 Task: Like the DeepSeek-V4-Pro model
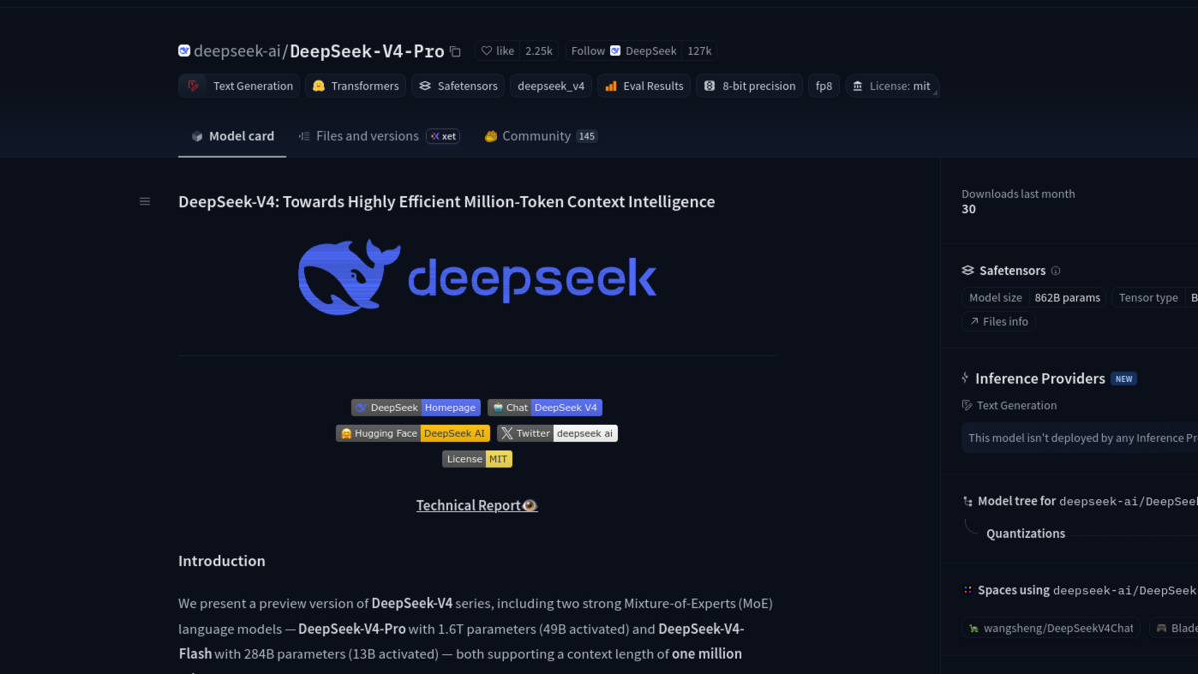point(497,50)
